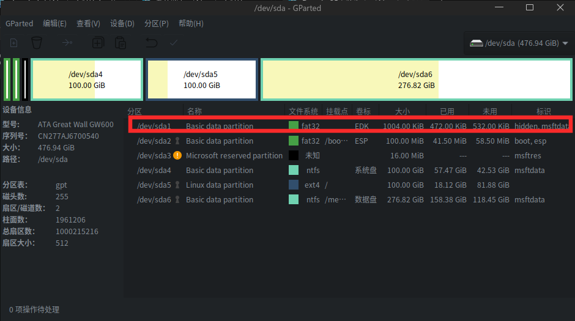Click the lock key icon beside /dev/sda6
The height and width of the screenshot is (321, 575).
[x=177, y=199]
